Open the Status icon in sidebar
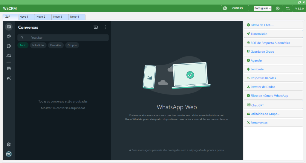Screen dimensions: 306x163 coord(9,36)
